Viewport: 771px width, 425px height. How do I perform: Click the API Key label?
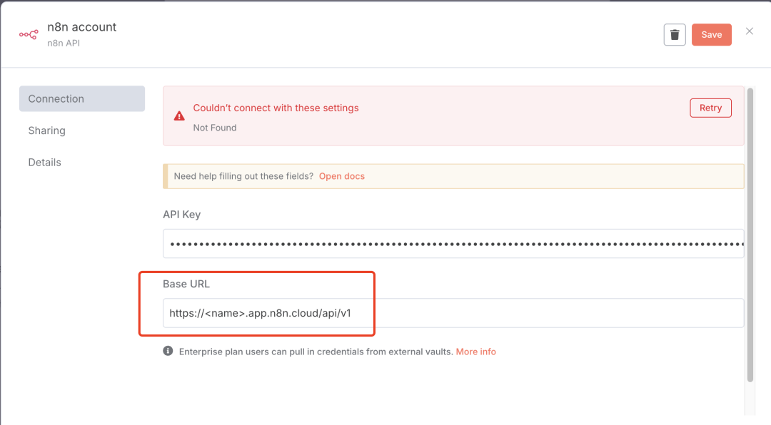click(x=181, y=215)
